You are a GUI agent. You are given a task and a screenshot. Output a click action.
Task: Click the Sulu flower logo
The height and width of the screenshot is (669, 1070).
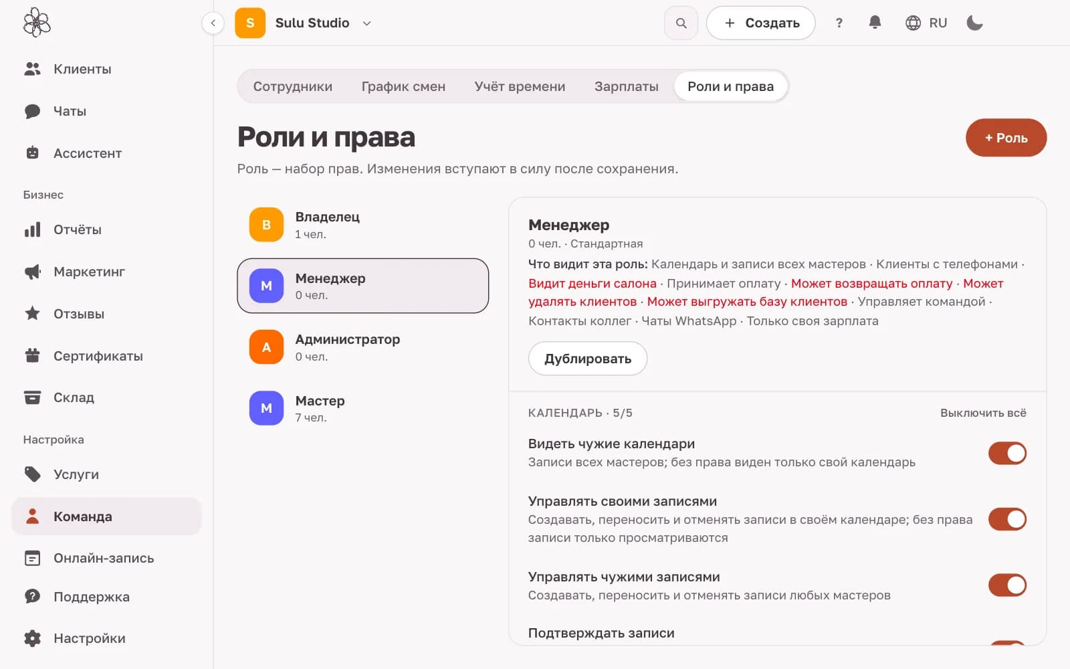(x=37, y=22)
